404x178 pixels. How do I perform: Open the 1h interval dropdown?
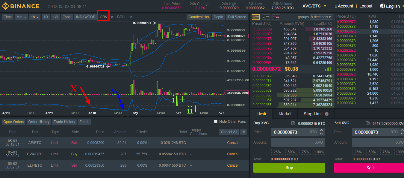tap(35, 17)
